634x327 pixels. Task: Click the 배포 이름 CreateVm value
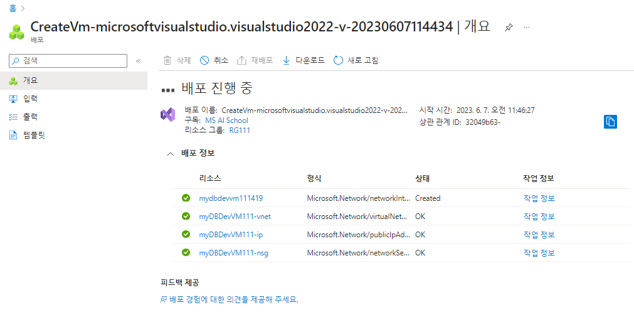click(315, 110)
